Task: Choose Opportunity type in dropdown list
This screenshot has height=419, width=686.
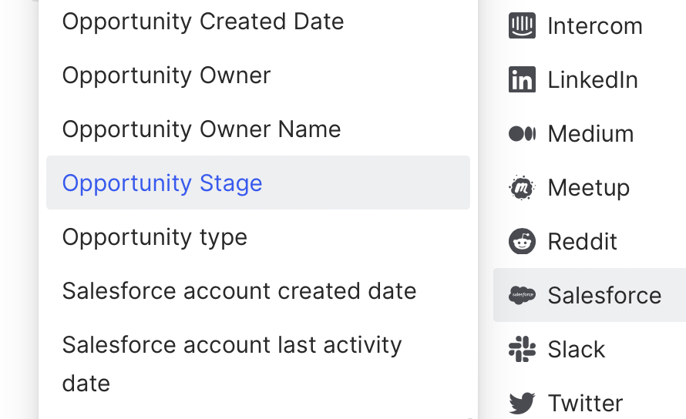Action: 155,237
